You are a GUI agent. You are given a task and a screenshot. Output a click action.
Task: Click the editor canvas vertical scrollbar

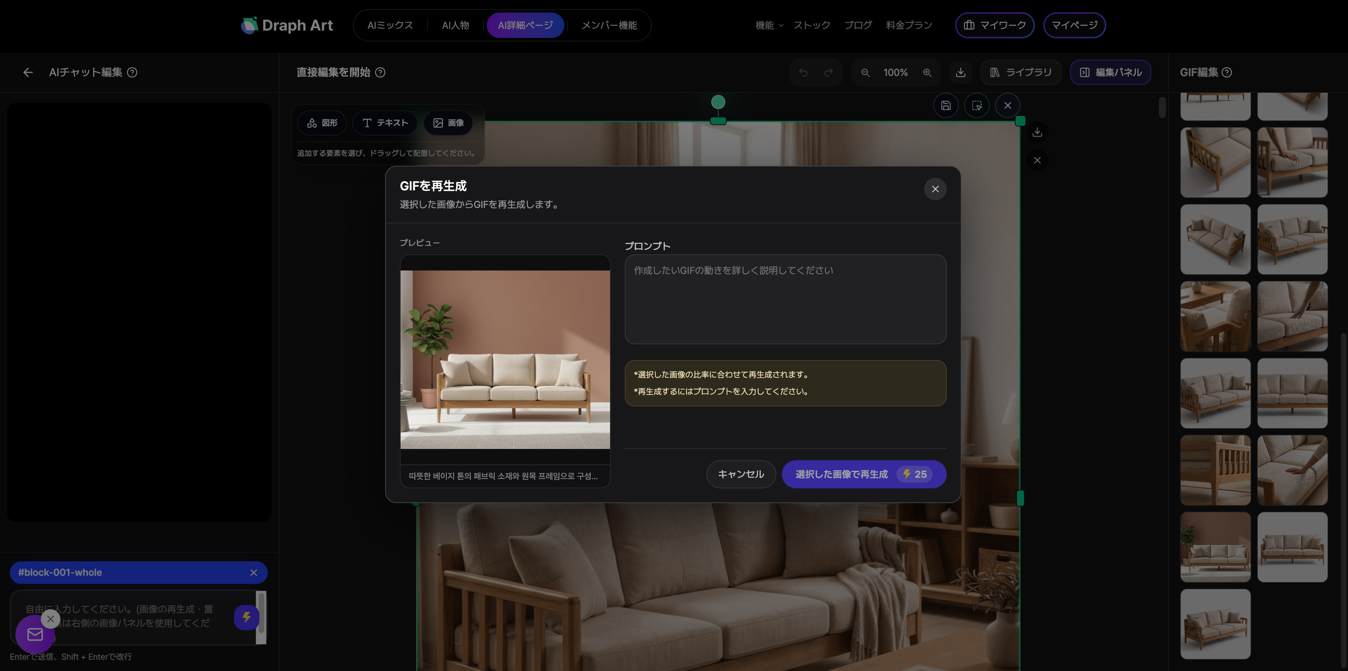[1162, 108]
